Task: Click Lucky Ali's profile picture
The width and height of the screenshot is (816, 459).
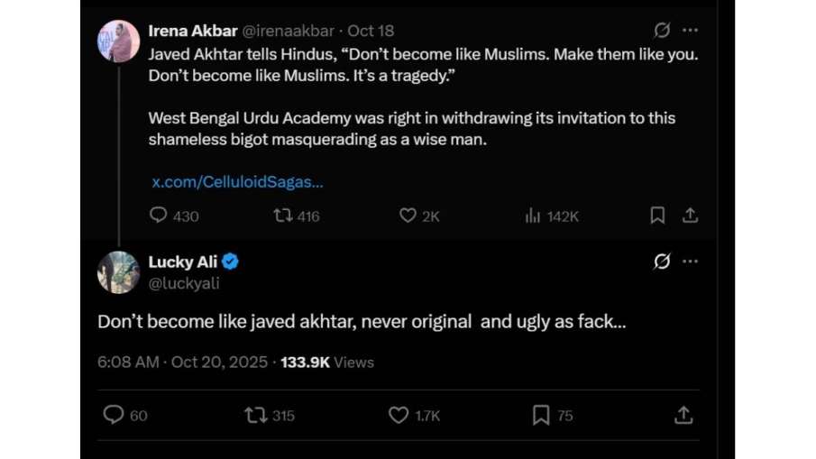Action: point(118,272)
